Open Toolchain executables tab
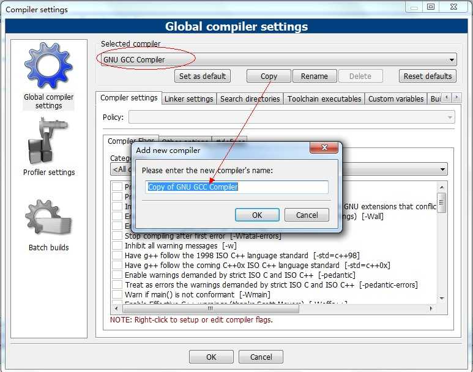 [x=324, y=99]
